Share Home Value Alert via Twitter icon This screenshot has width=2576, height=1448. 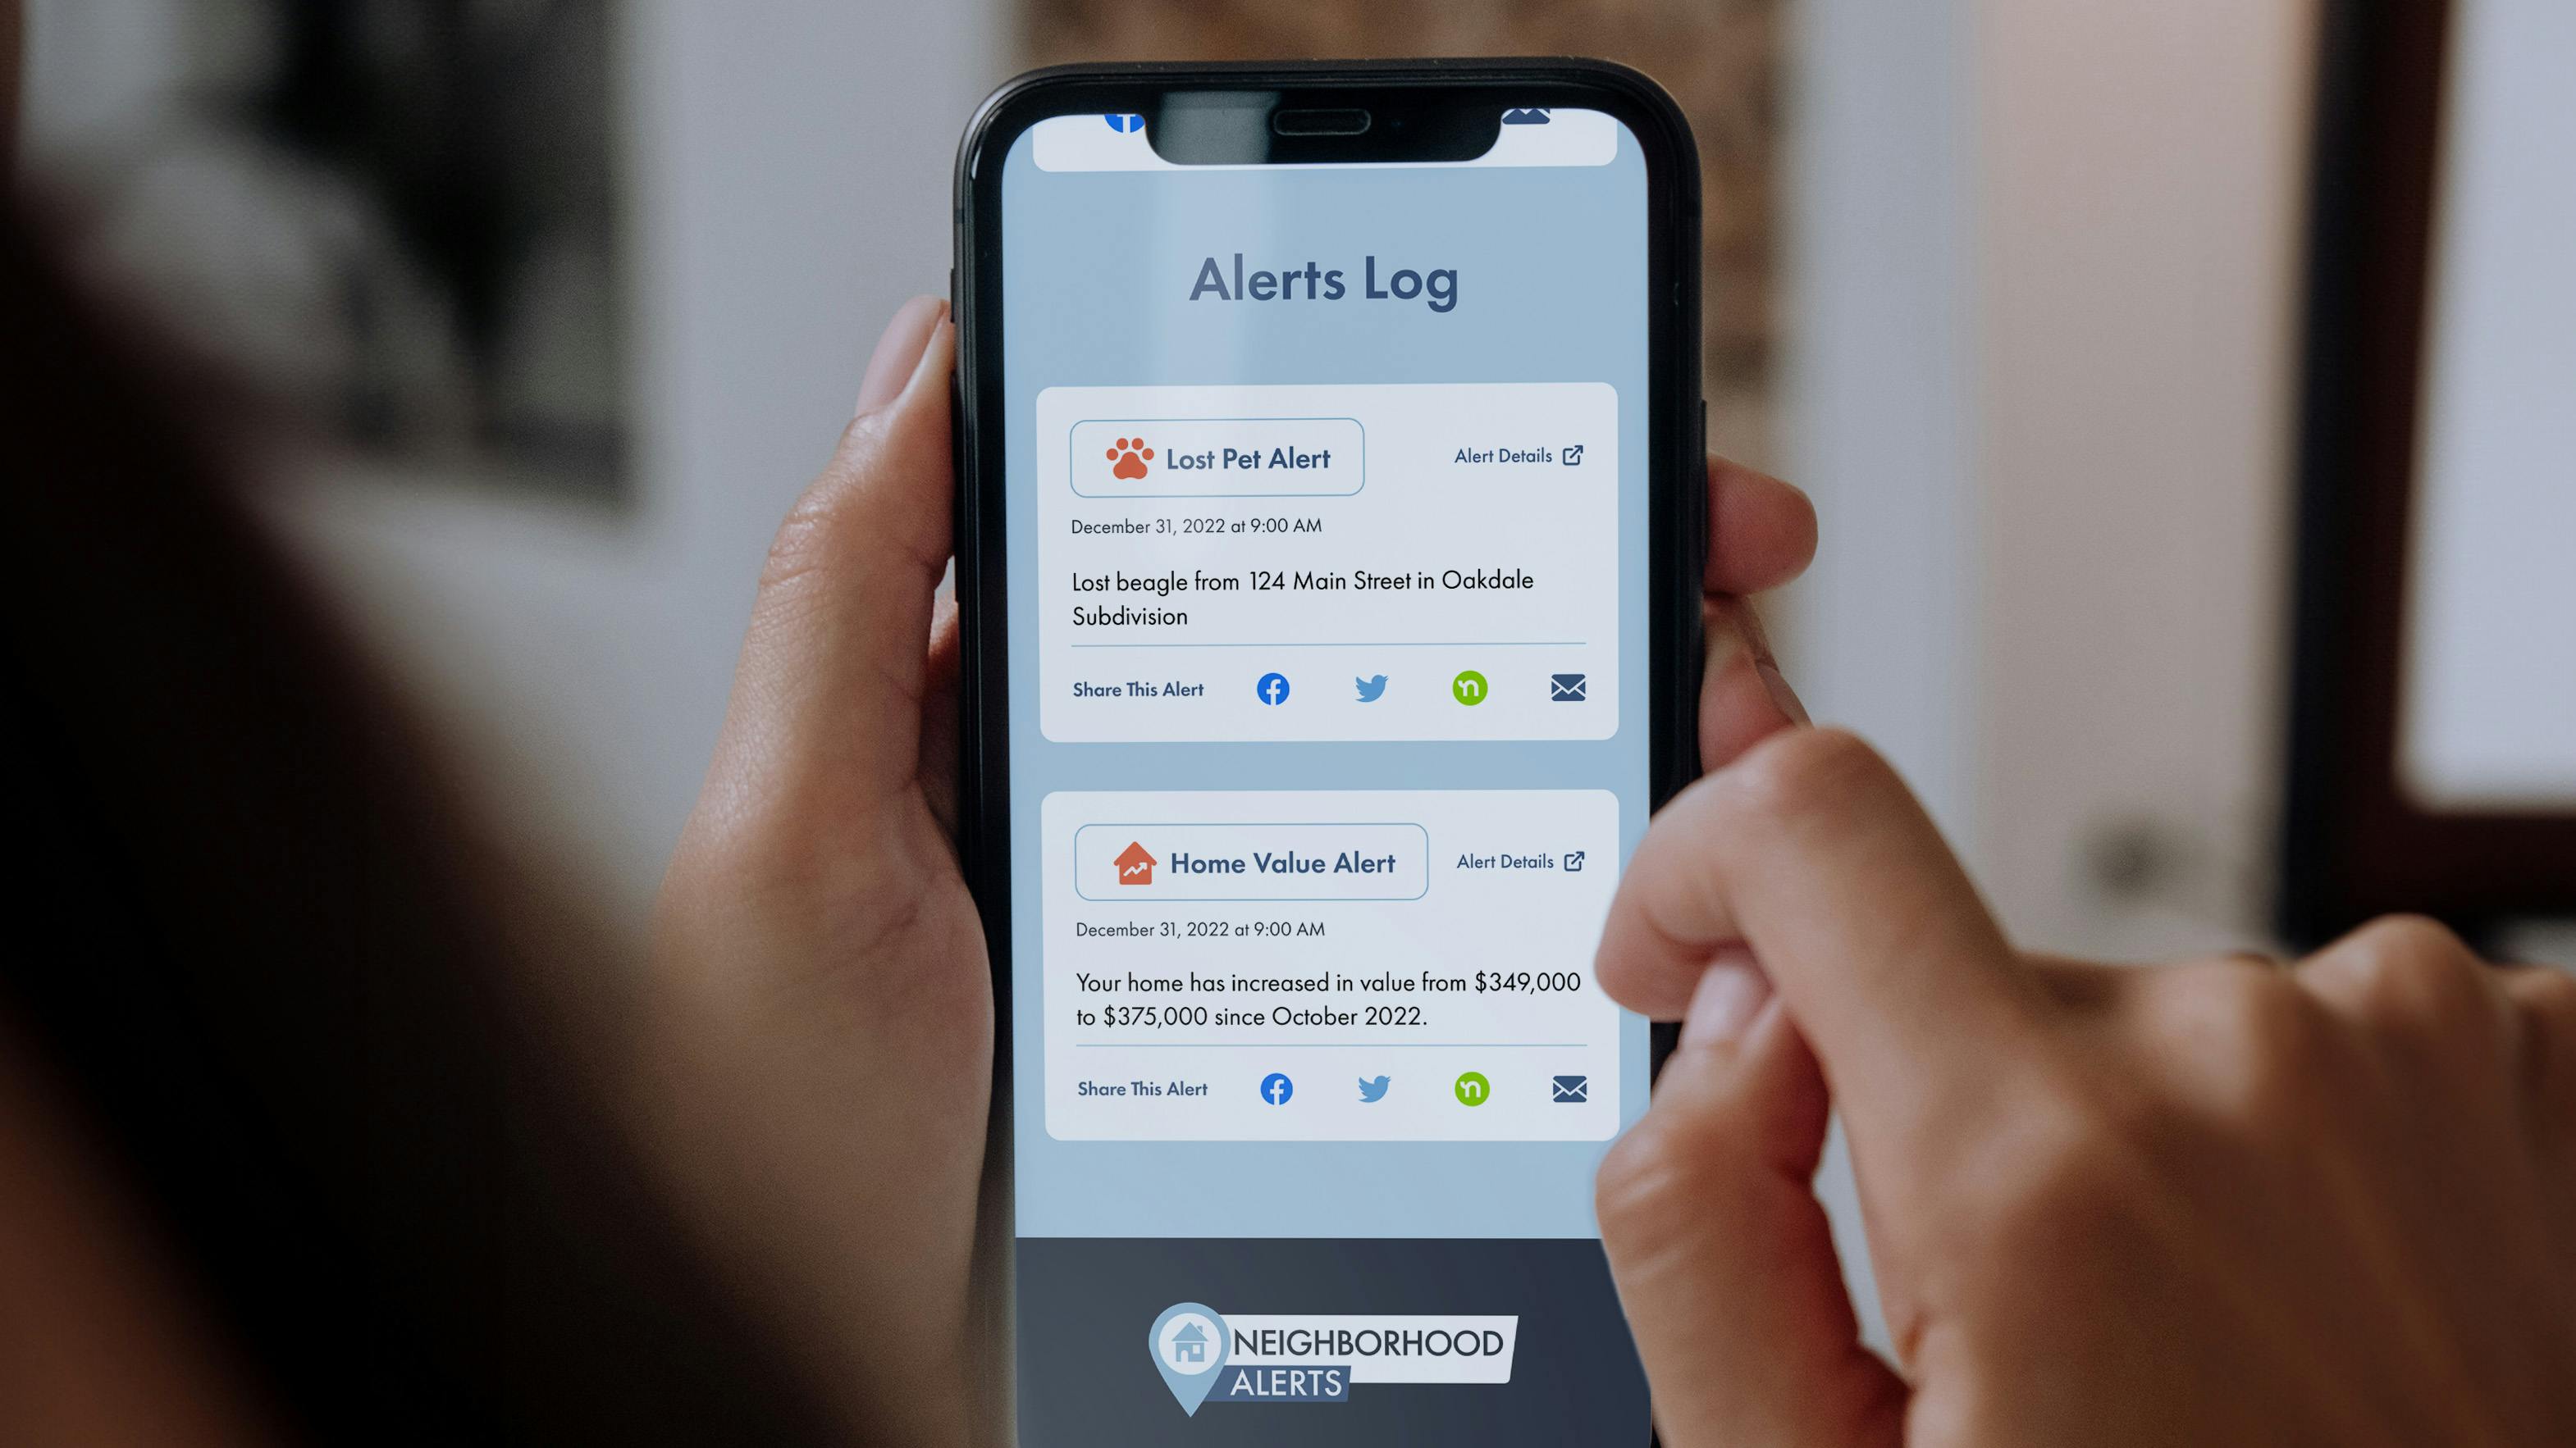1375,1086
